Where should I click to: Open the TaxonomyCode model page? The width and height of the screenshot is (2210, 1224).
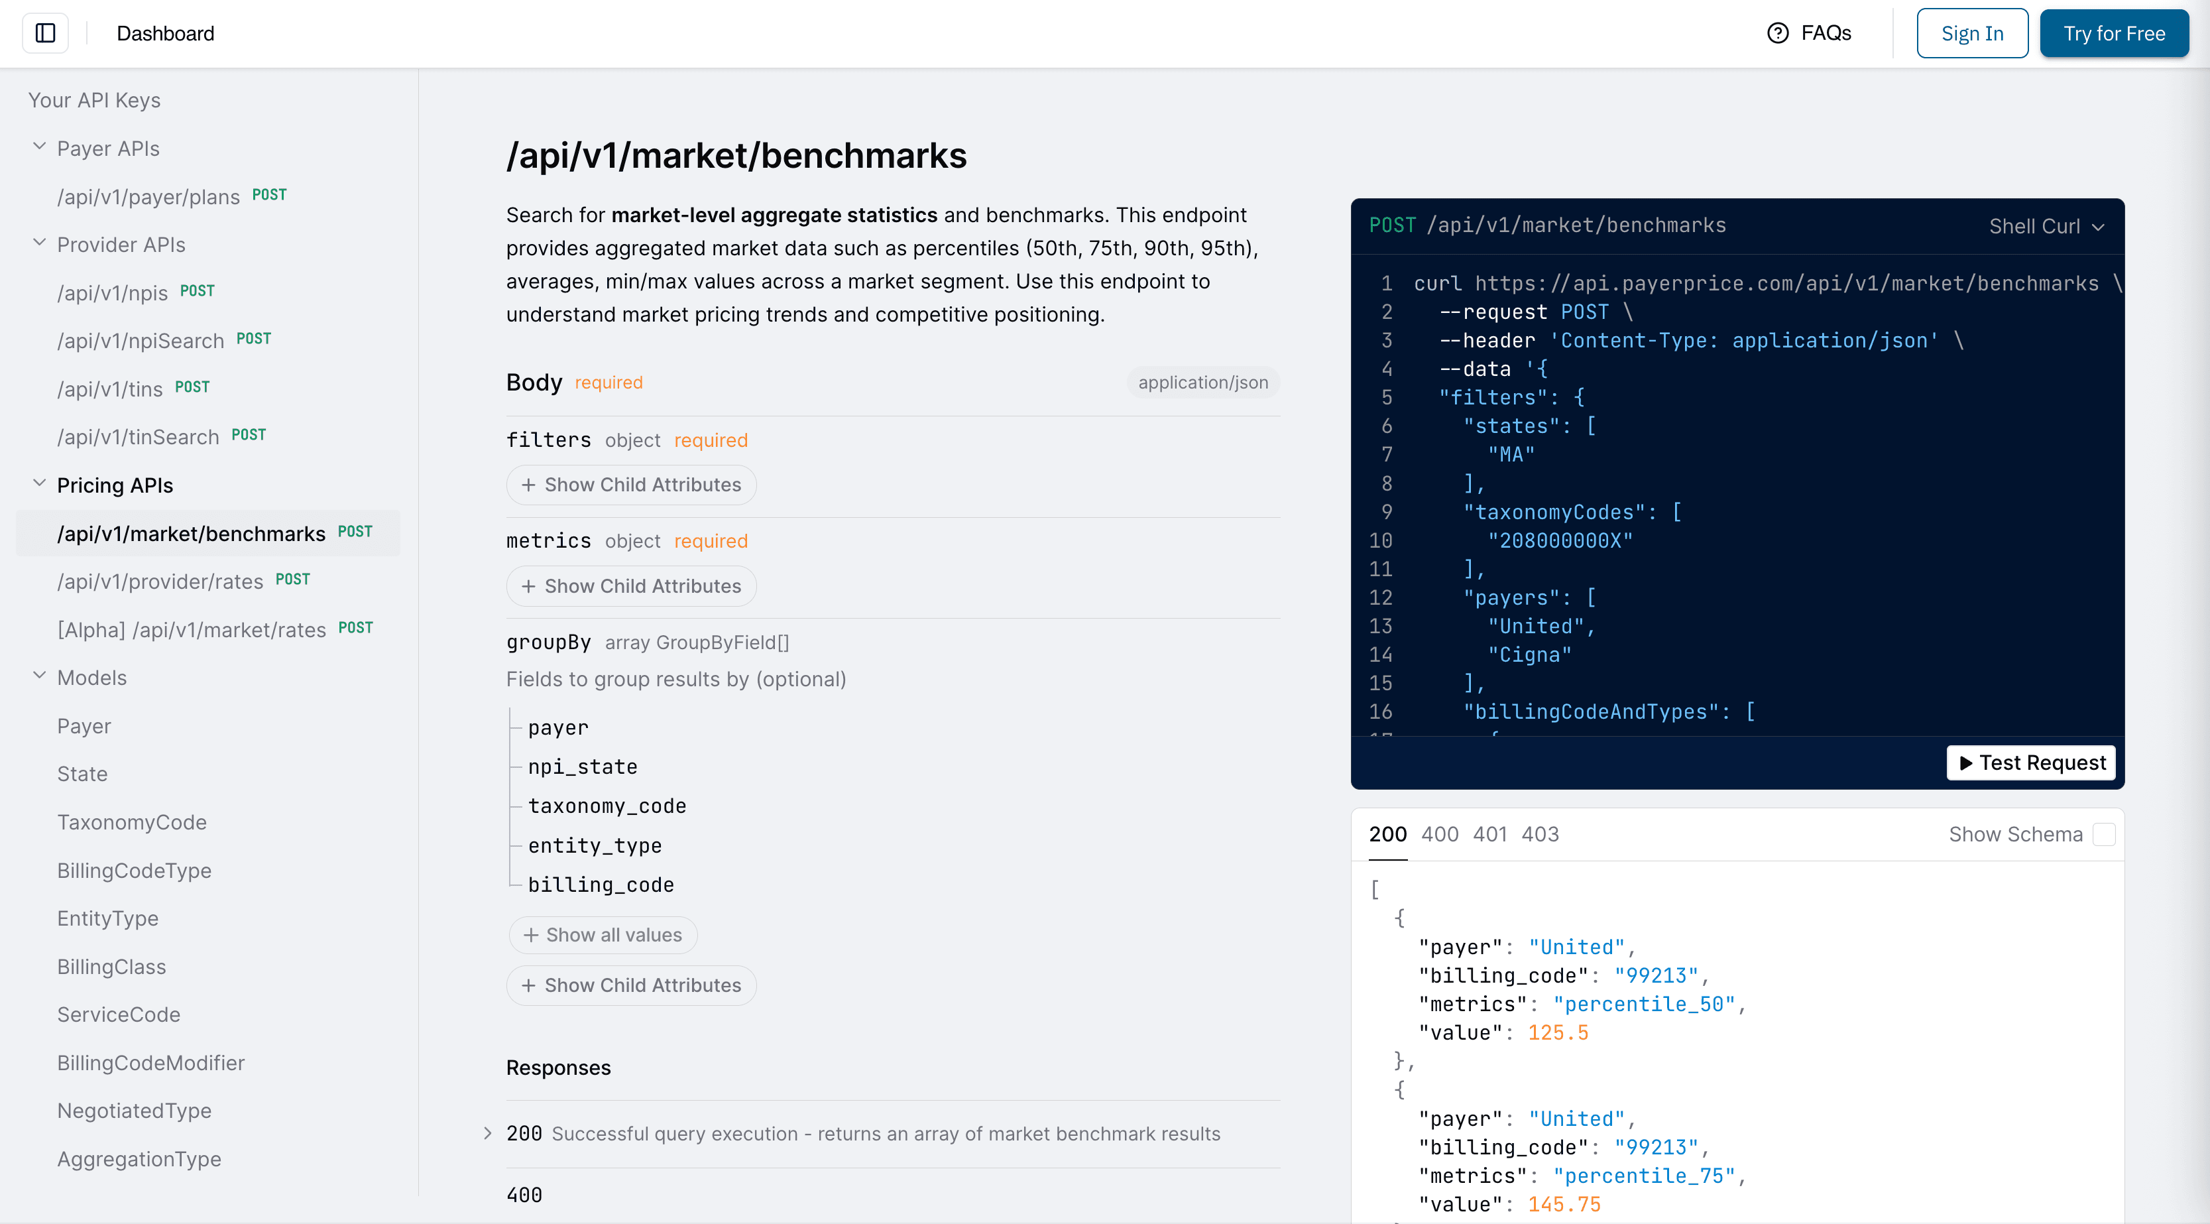[132, 822]
